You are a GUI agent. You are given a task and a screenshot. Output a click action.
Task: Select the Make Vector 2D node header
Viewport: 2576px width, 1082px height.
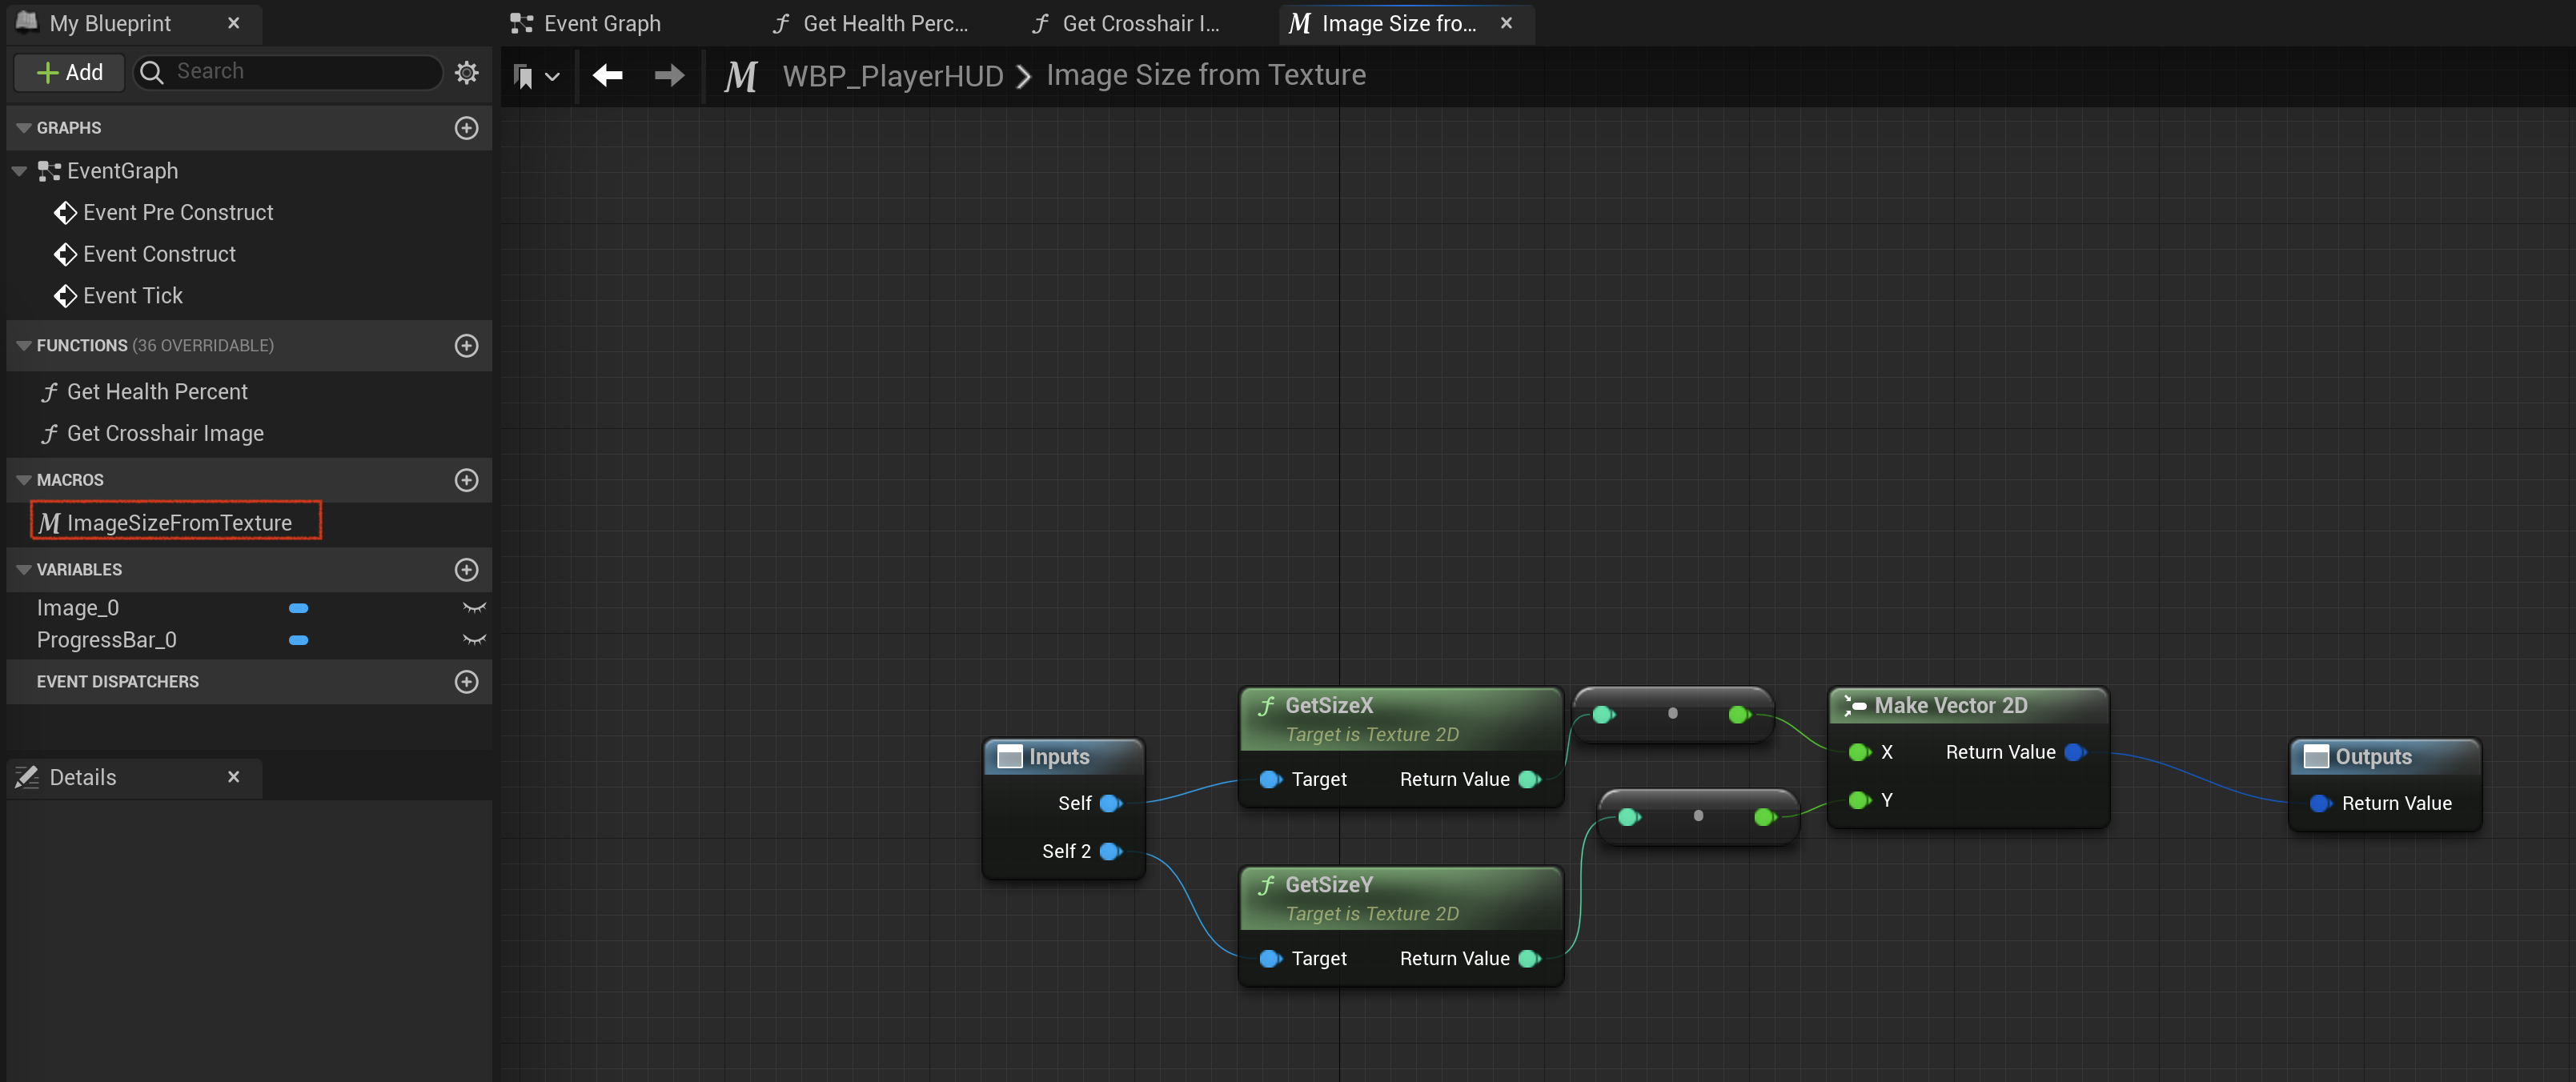pos(1968,705)
